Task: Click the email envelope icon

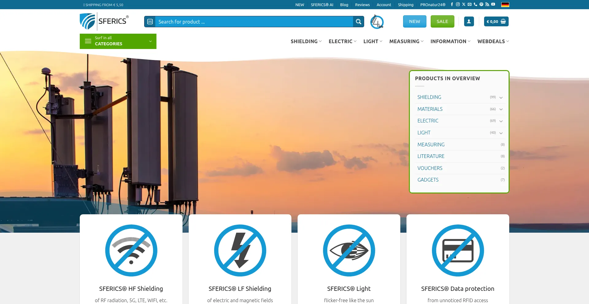Action: pyautogui.click(x=469, y=5)
